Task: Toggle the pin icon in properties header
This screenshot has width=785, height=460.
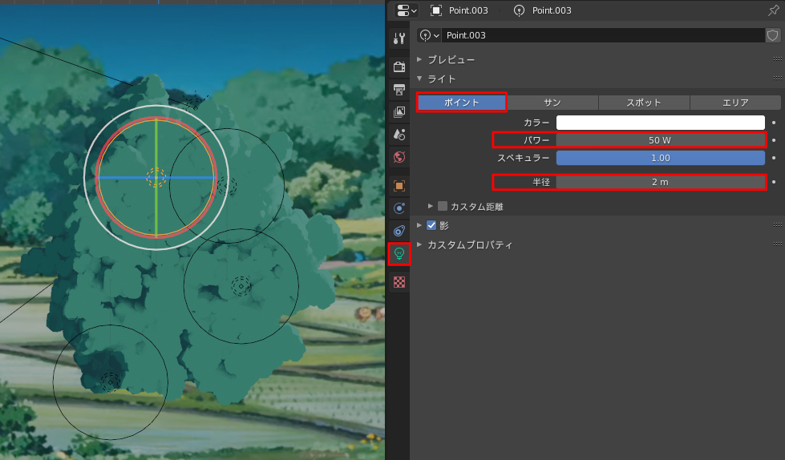Action: [x=774, y=10]
